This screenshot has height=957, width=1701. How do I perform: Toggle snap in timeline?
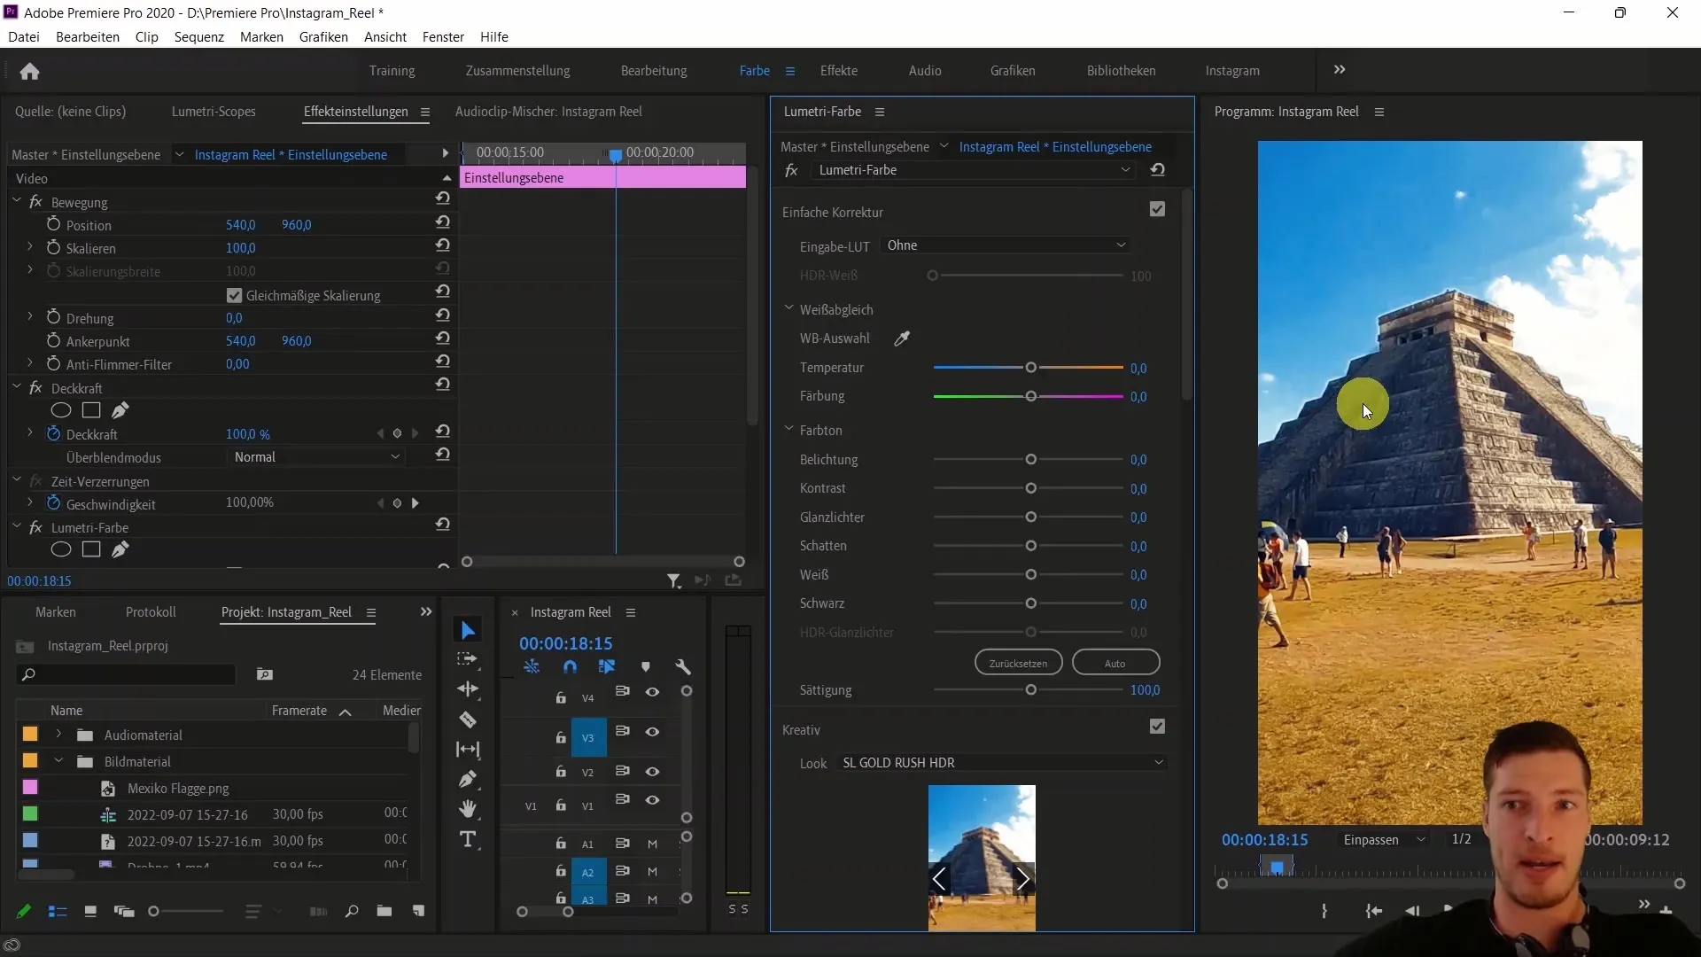[570, 667]
